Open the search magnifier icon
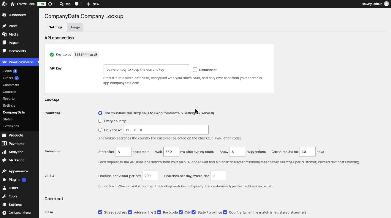 click(61, 4)
